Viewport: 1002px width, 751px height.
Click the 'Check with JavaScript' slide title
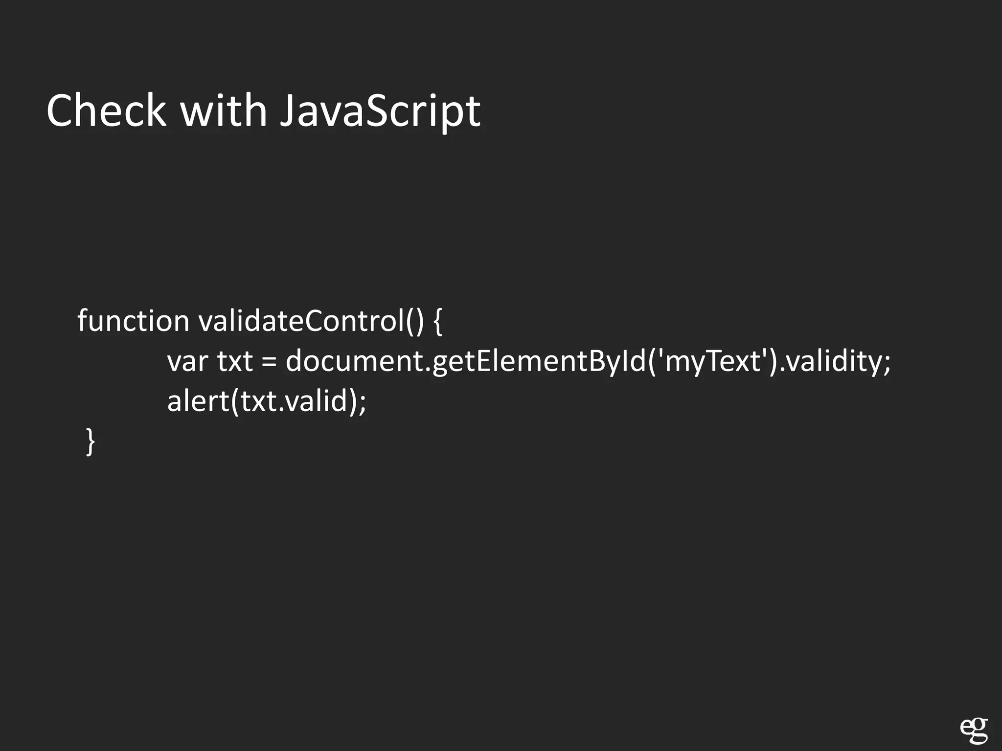[x=263, y=111]
